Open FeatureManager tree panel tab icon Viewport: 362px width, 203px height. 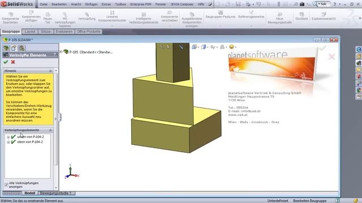pos(6,48)
